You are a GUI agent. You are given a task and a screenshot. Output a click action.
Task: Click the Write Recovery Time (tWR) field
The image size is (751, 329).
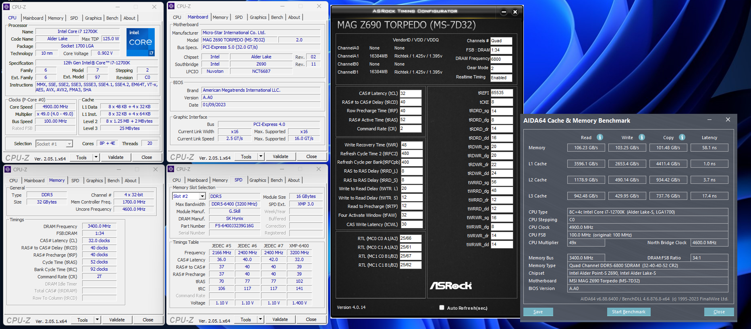412,145
